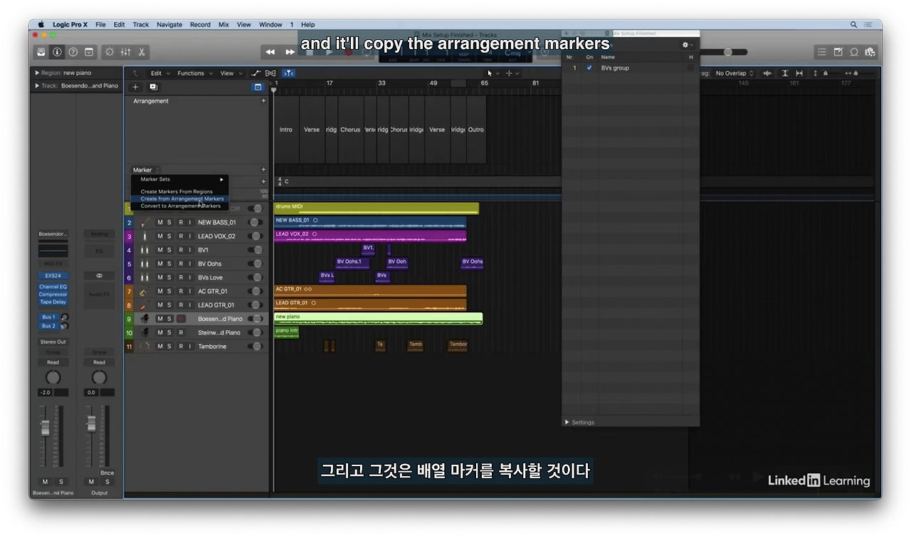Click the Channel EQ plug-in slot
Screen dimensions: 911x538
point(53,287)
